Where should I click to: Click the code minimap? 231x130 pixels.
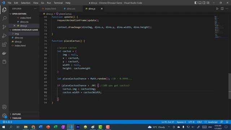(221, 26)
